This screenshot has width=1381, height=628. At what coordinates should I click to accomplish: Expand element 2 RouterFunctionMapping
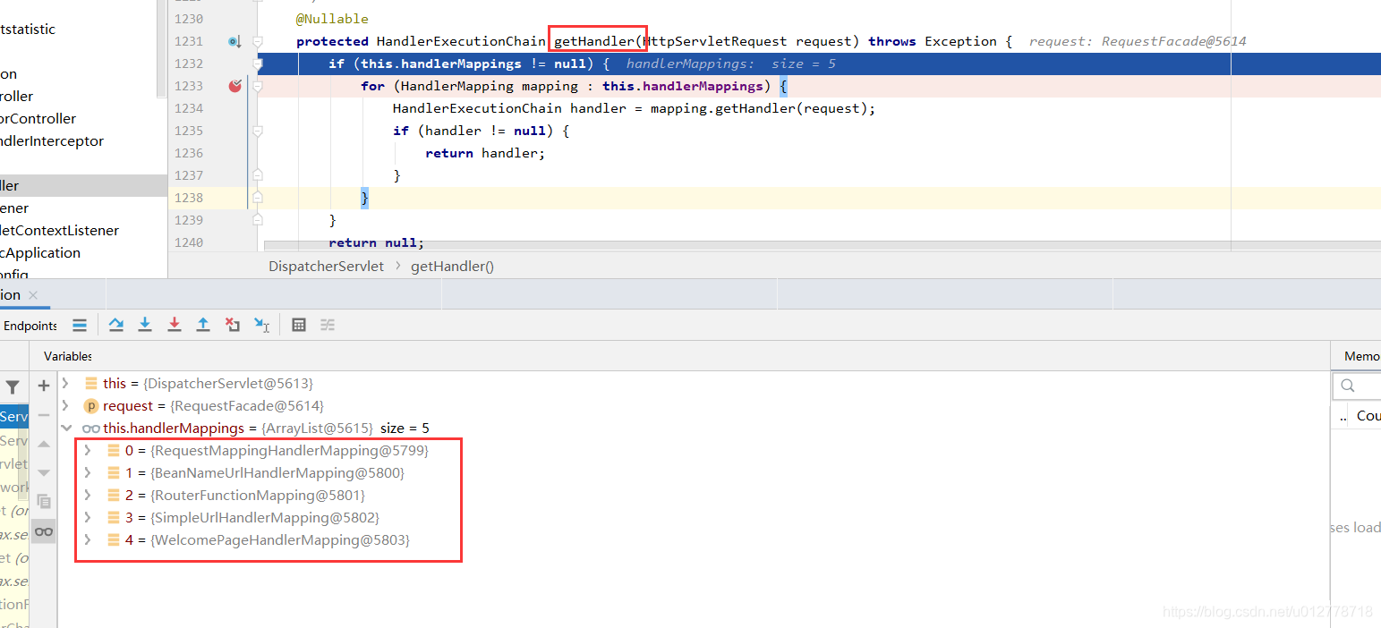point(88,496)
